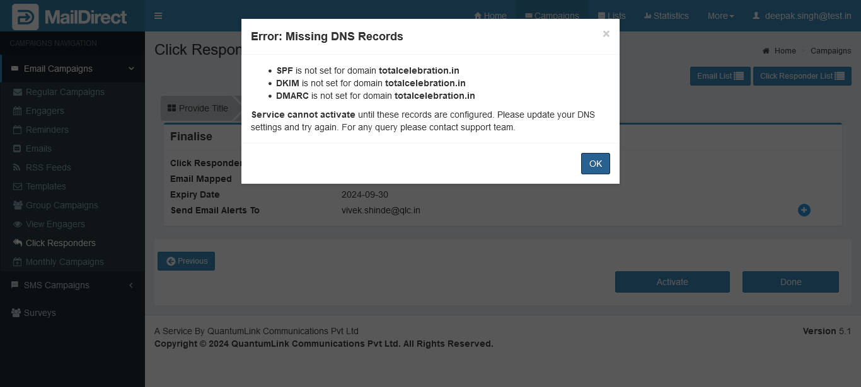Screen dimensions: 861x387
Task: Toggle the hamburger sidebar menu icon
Action: click(158, 16)
